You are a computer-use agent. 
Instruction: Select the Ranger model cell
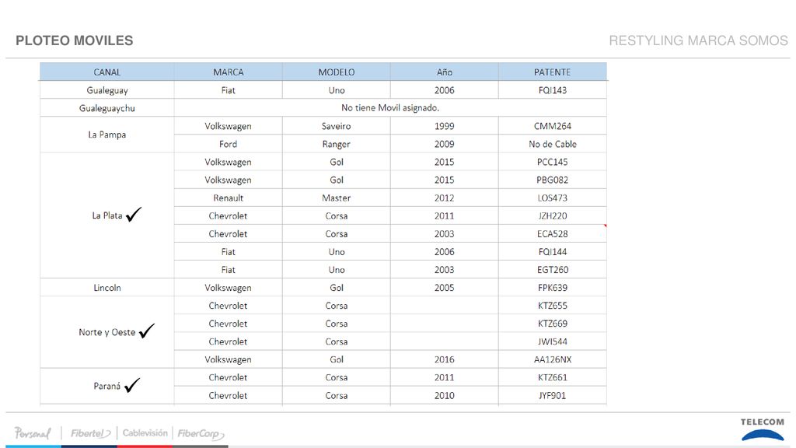(x=336, y=144)
